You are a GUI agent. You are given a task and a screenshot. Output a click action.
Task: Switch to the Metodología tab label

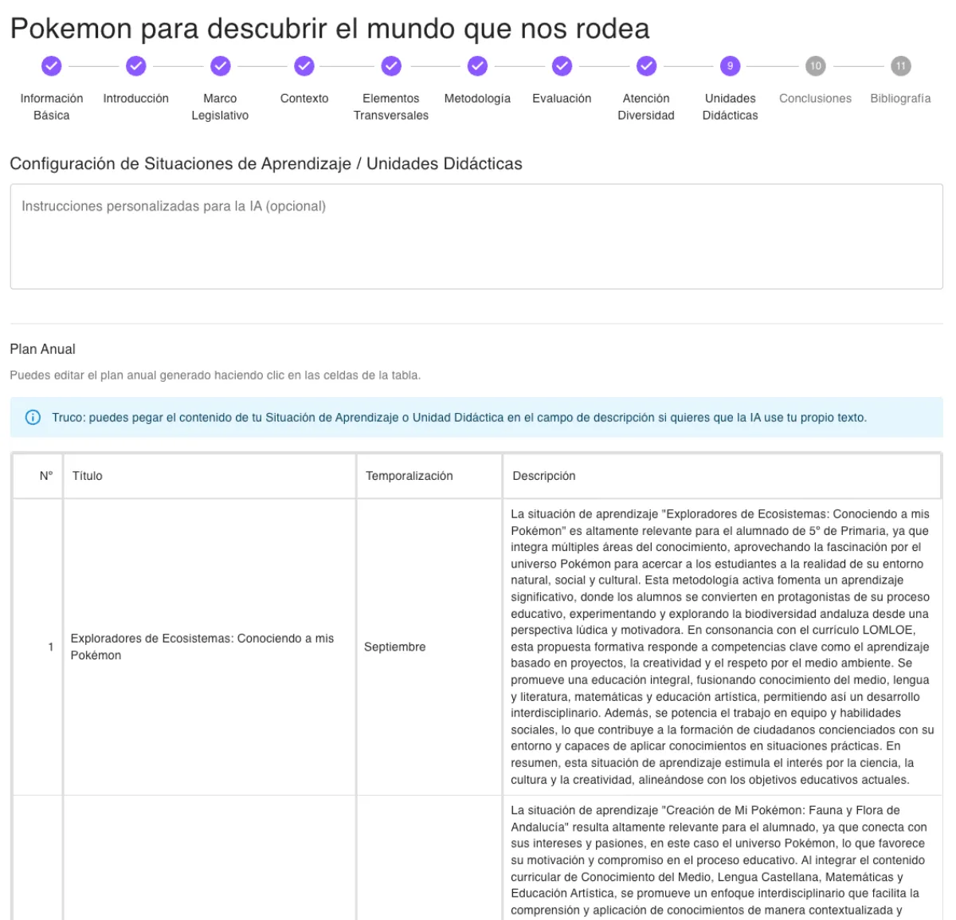coord(476,98)
